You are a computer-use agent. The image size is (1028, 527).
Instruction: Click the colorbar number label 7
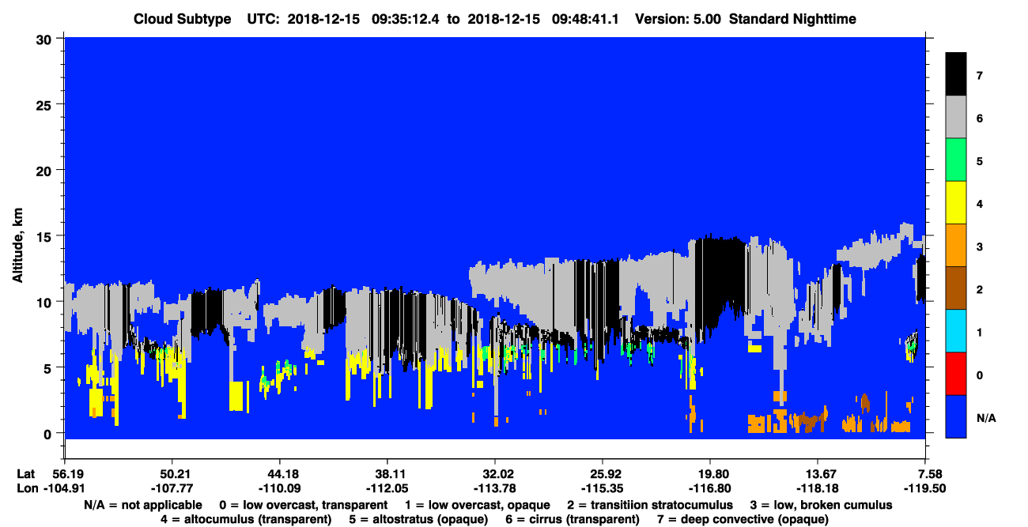[x=980, y=75]
